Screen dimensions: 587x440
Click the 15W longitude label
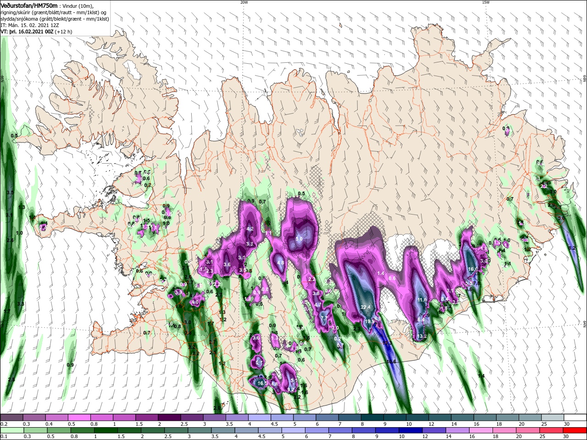tap(486, 2)
